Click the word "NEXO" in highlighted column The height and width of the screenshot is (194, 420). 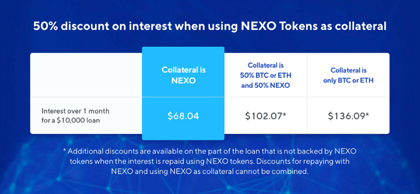pyautogui.click(x=183, y=80)
